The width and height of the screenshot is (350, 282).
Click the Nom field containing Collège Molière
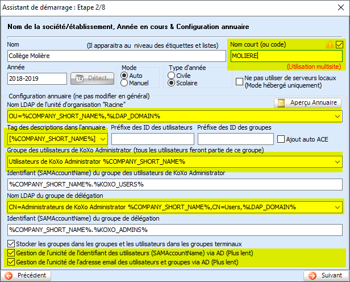coord(116,56)
